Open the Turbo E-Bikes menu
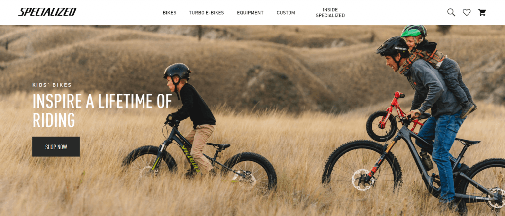This screenshot has width=505, height=216. tap(207, 13)
